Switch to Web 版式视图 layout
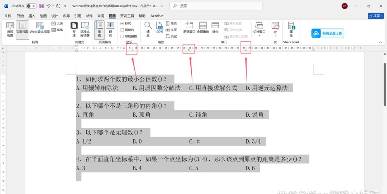 (x=40, y=28)
